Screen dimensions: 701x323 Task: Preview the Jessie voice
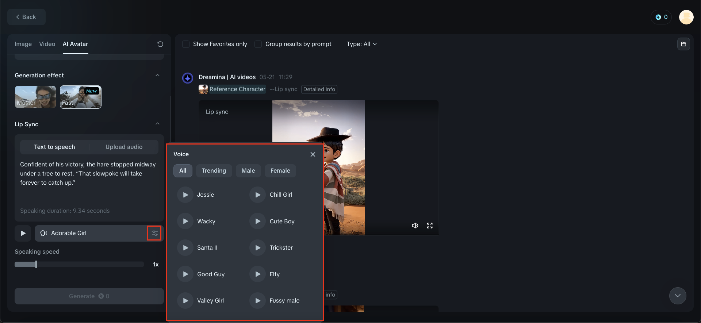(185, 195)
